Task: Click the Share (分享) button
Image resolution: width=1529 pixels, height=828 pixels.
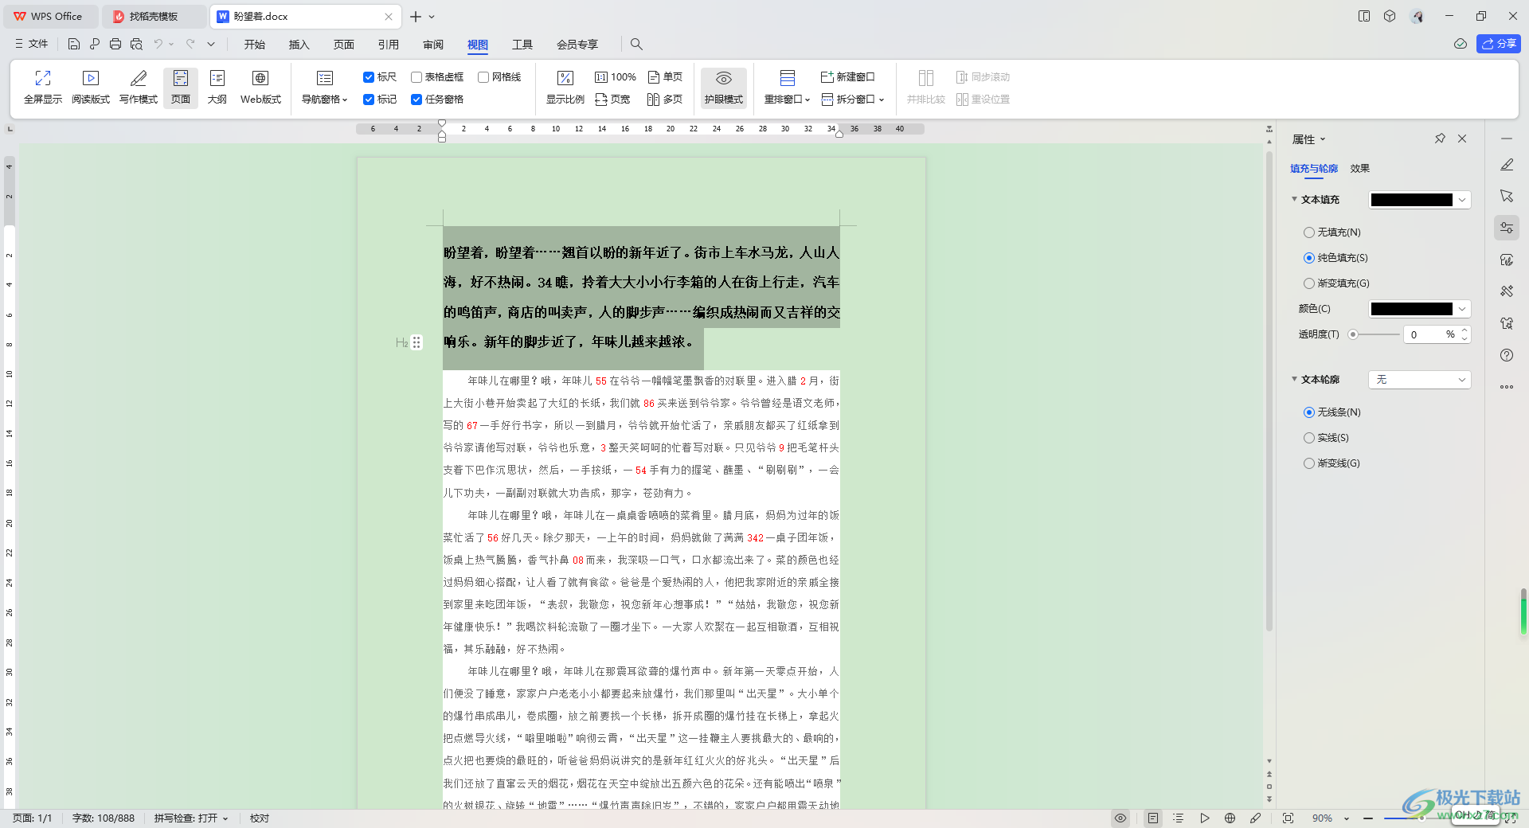Action: [x=1499, y=44]
